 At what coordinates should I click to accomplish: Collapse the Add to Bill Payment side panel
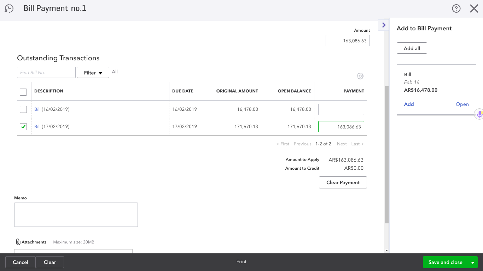pyautogui.click(x=384, y=25)
